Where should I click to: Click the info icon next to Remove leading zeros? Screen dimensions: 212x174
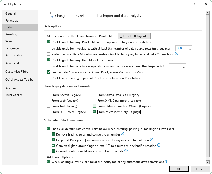coord(122,134)
